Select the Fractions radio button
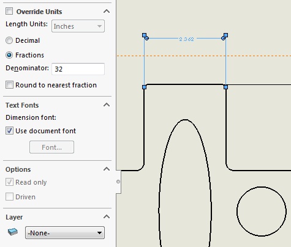Viewport: 291px width, 247px height. tap(9, 55)
